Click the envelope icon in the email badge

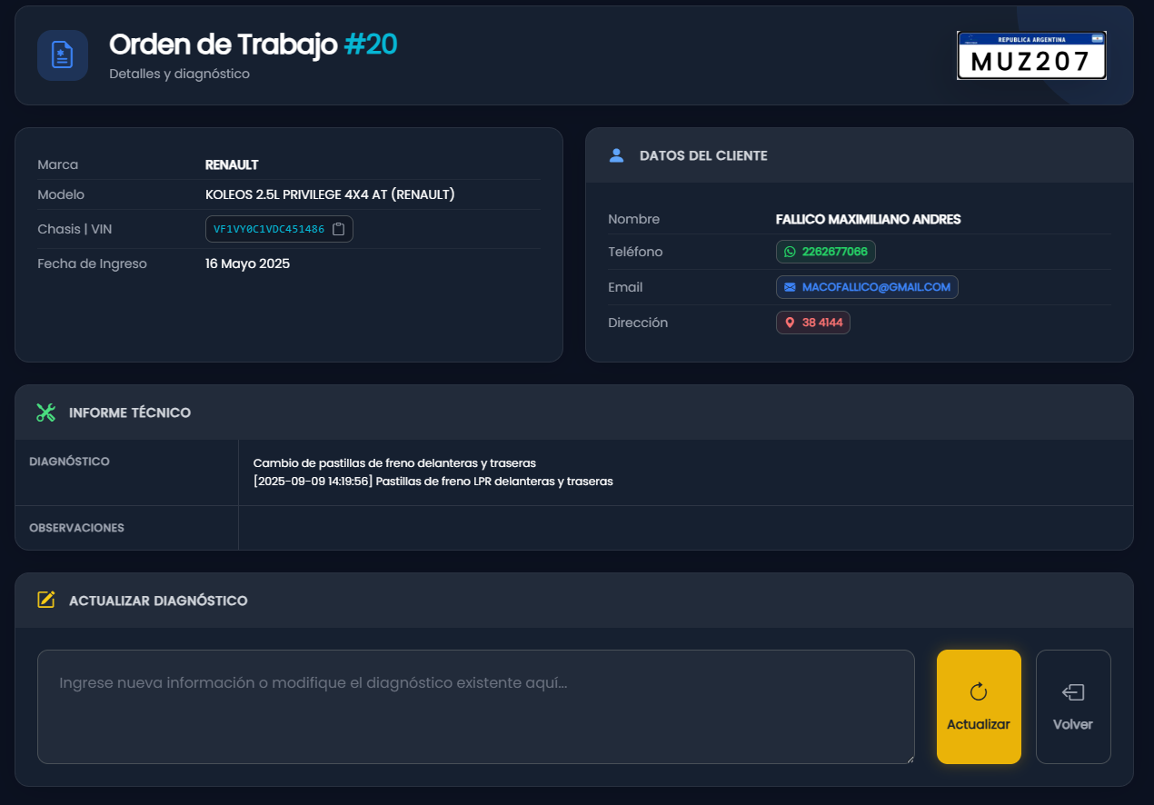(x=790, y=287)
